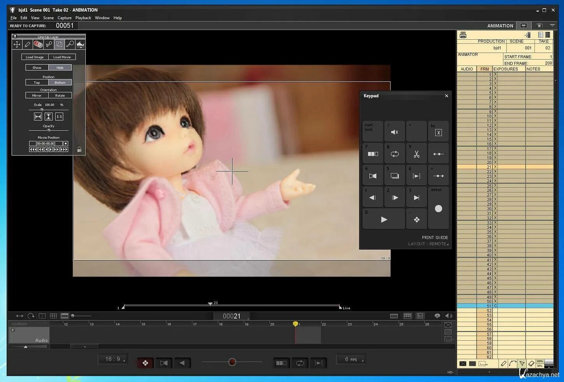Click PRINT GUIDE in the Keypad
Viewport: 564px width, 382px height.
435,238
